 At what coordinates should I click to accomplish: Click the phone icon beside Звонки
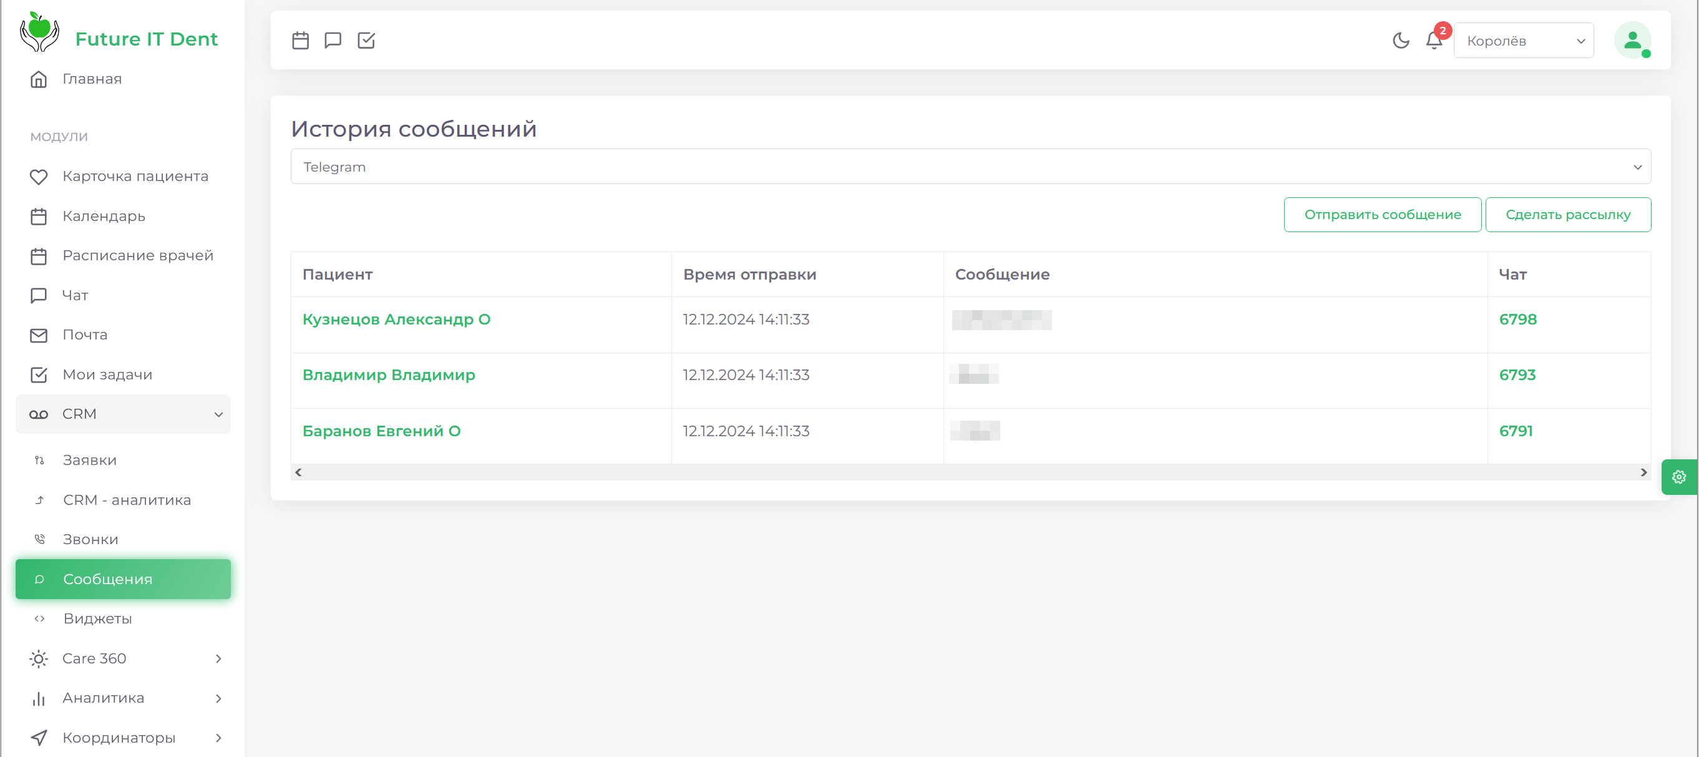(39, 539)
